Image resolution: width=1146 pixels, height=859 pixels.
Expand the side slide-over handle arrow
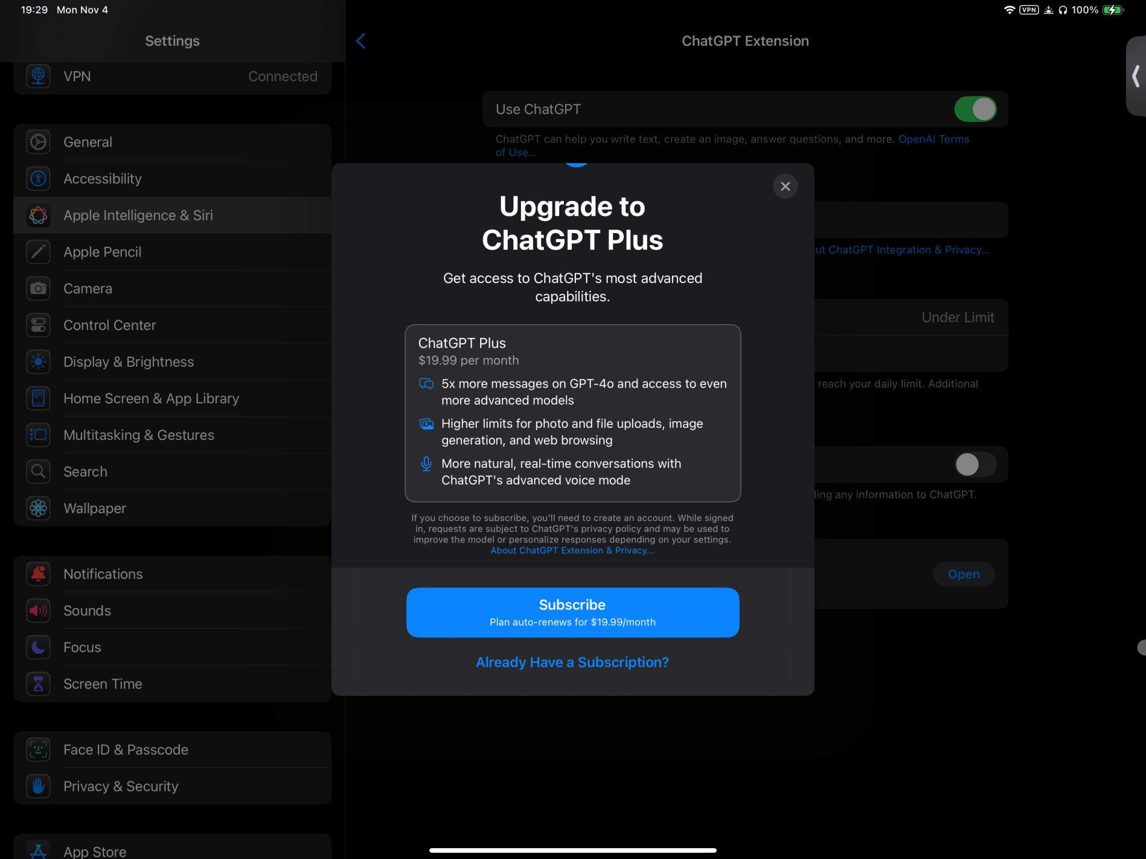(x=1136, y=76)
